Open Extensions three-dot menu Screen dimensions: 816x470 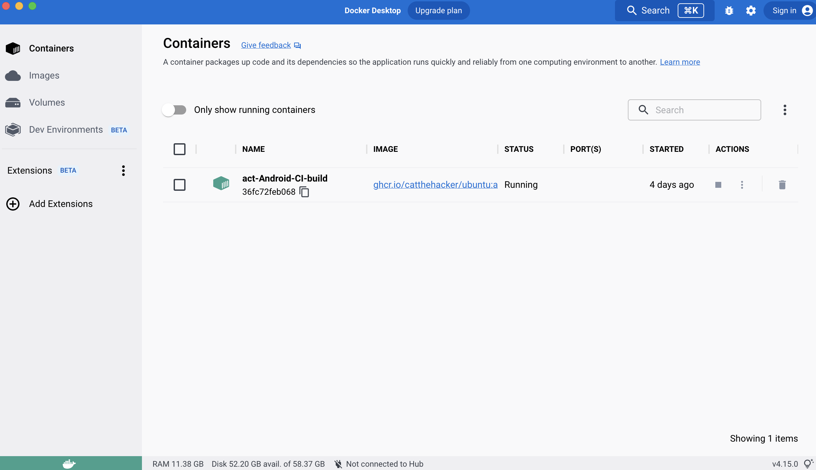coord(123,171)
